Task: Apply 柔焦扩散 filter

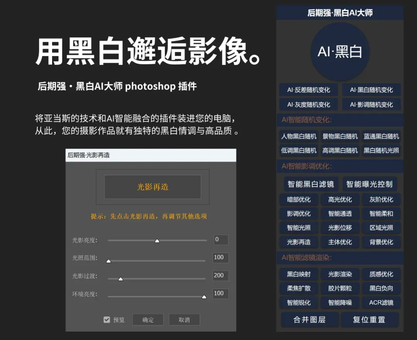Action: [x=298, y=288]
